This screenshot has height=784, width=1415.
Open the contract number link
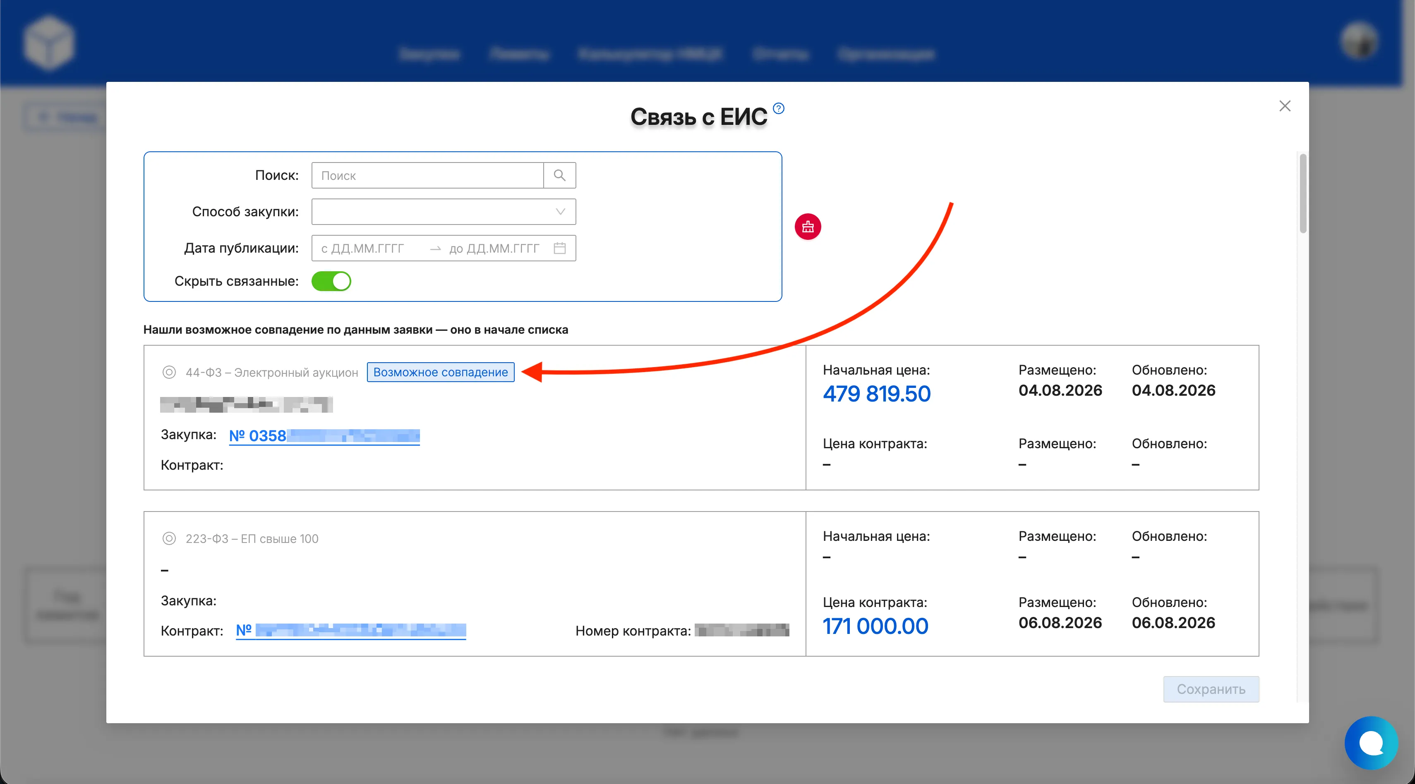pos(350,630)
